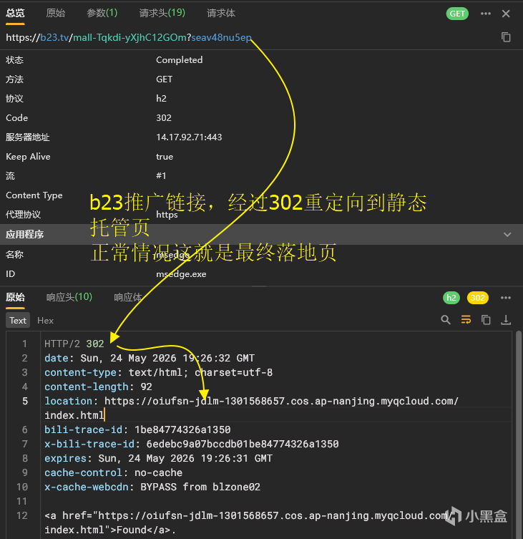Click the msedge.exe ID value
The width and height of the screenshot is (523, 539).
coord(182,274)
